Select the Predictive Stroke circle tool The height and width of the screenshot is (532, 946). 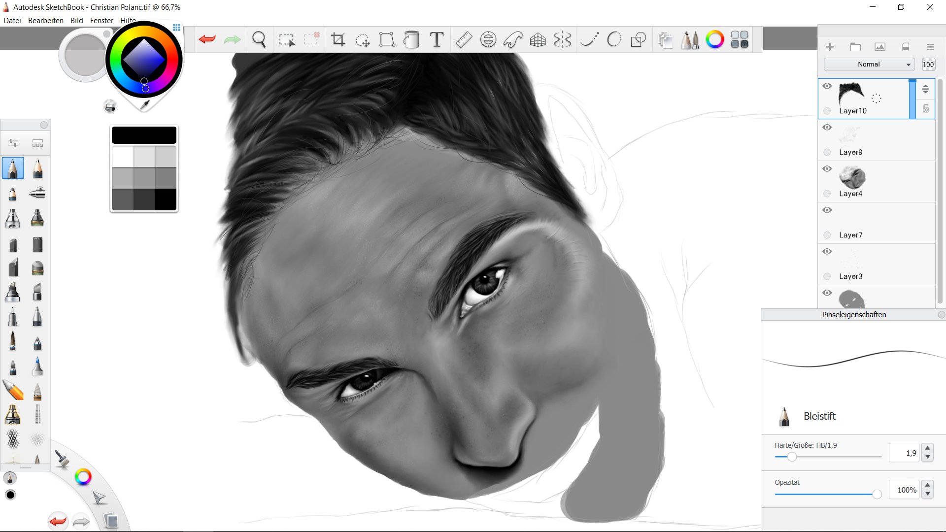(614, 39)
